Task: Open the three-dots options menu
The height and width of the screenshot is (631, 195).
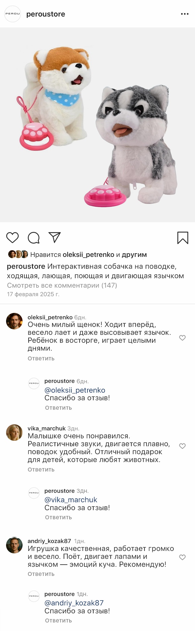Action: 185,14
